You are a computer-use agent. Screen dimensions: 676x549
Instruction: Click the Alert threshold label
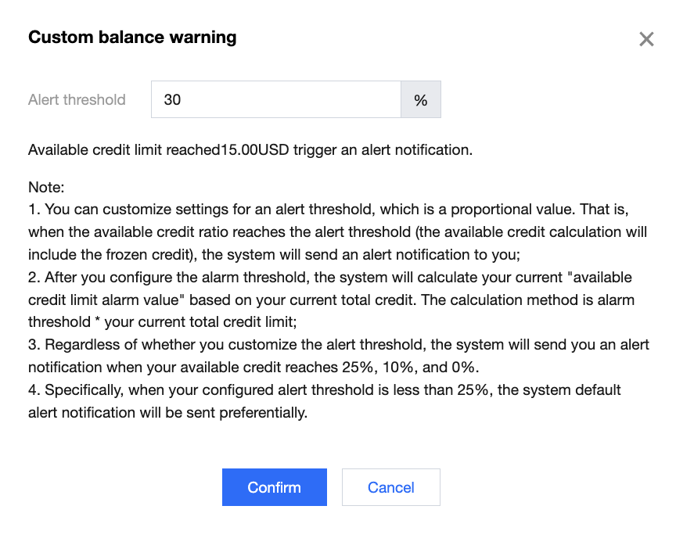click(77, 100)
